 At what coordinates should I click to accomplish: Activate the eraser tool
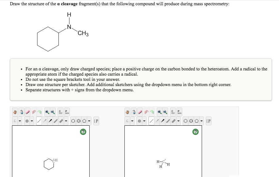tap(27, 112)
